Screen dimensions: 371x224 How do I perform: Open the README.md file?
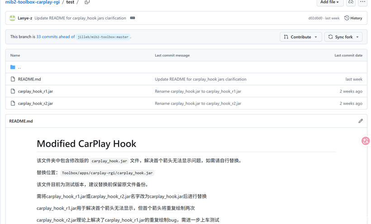tap(29, 79)
